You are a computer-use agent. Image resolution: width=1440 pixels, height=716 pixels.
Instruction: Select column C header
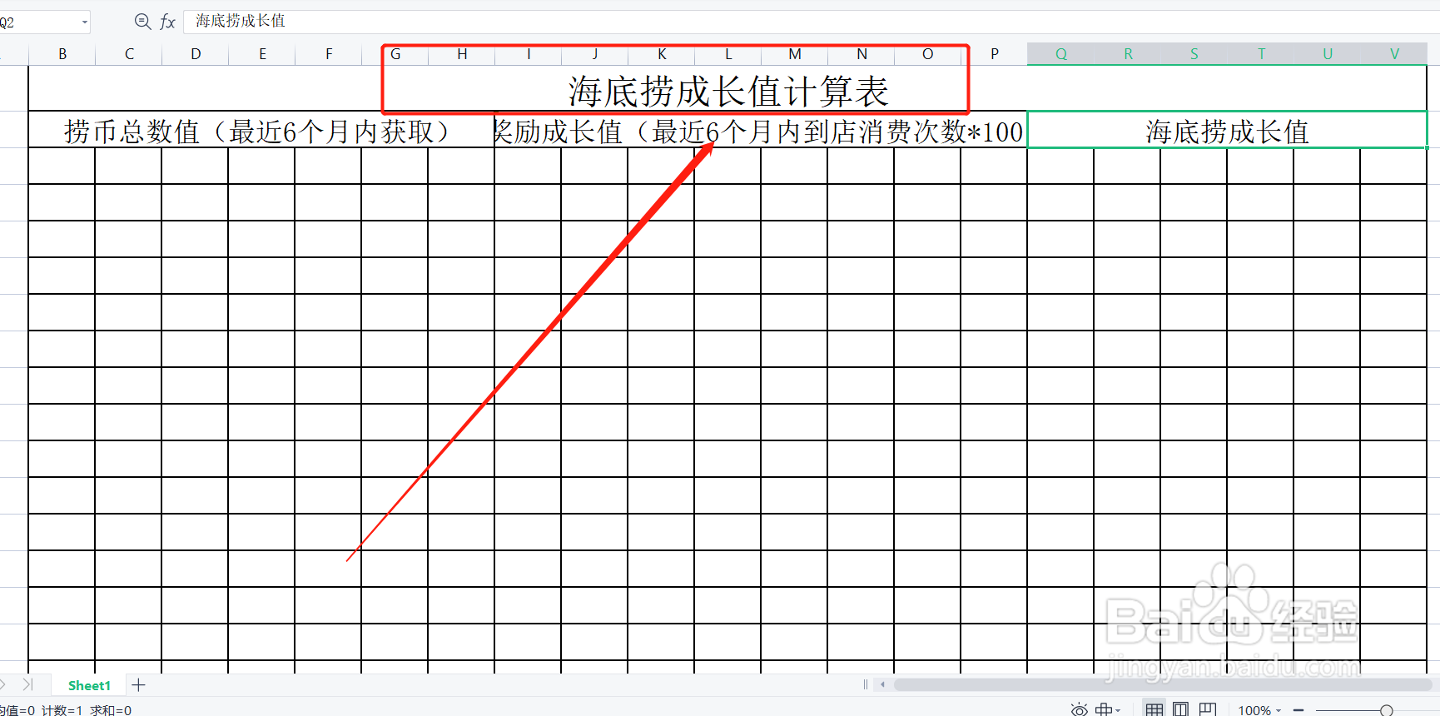click(129, 54)
